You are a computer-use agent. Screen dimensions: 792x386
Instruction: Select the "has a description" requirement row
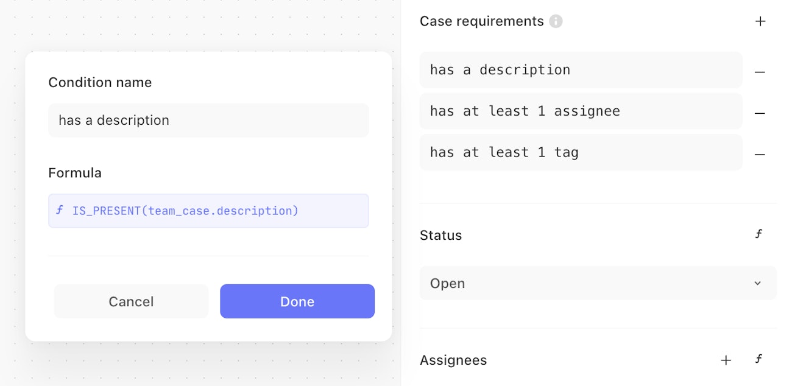tap(581, 70)
